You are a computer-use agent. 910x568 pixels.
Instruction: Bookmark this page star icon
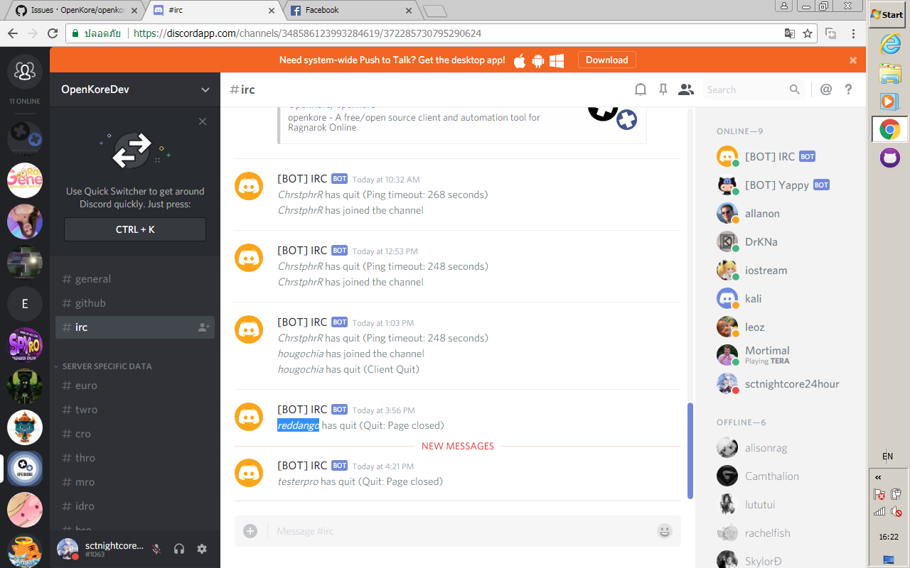pos(808,33)
